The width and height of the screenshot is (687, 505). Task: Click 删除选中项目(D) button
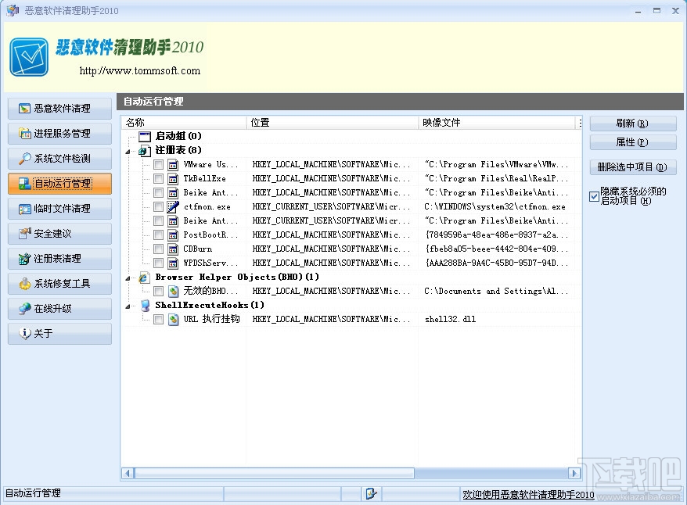tap(633, 167)
